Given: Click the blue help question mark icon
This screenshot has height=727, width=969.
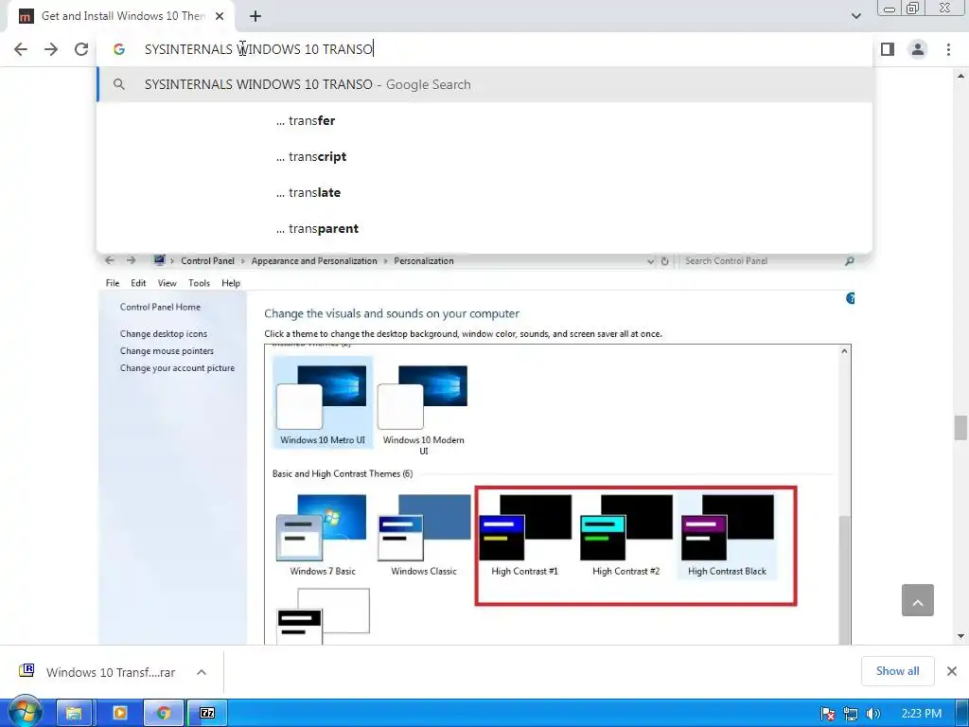Looking at the screenshot, I should tap(851, 298).
